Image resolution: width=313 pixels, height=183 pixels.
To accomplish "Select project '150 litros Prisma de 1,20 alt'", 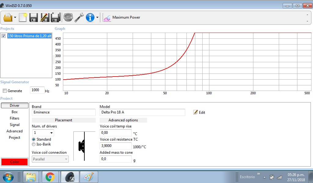I will pyautogui.click(x=30, y=36).
